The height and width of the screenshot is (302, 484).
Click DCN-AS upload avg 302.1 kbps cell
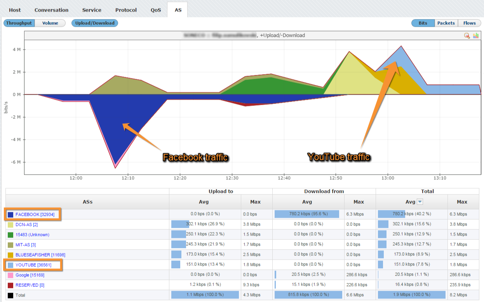pyautogui.click(x=205, y=224)
